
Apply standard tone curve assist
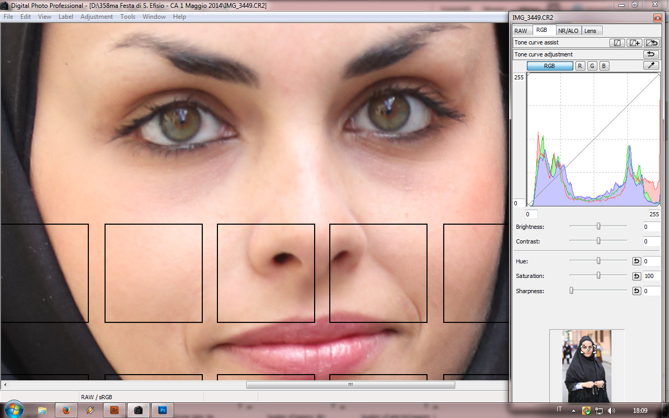click(617, 43)
